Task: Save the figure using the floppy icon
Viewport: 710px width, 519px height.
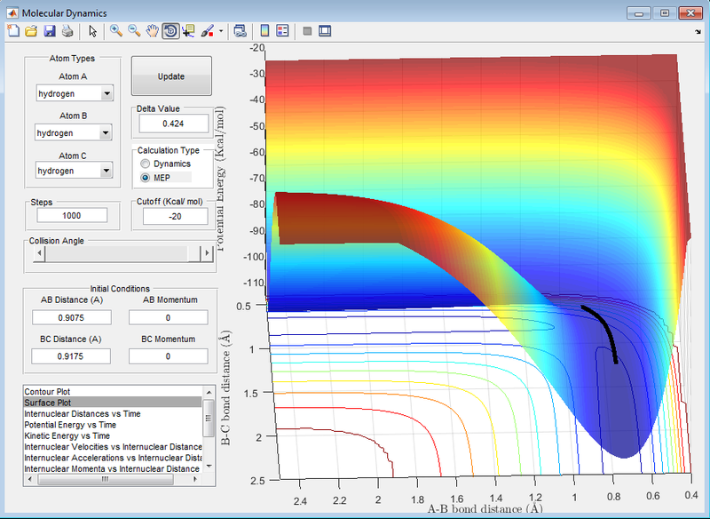Action: (50, 31)
